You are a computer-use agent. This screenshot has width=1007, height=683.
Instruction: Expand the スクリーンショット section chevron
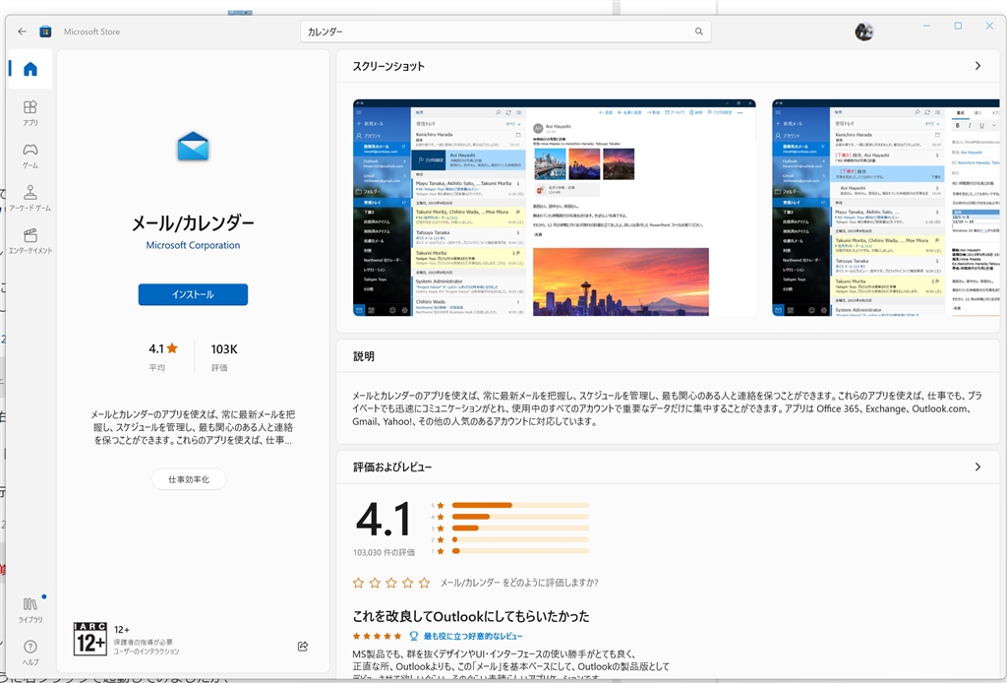tap(977, 66)
